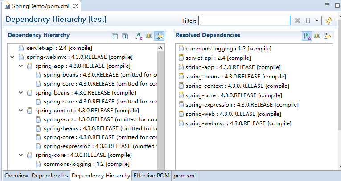Image resolution: width=341 pixels, height=181 pixels.
Task: Toggle filter button in Dependency Hierarchy panel
Action: click(x=160, y=36)
